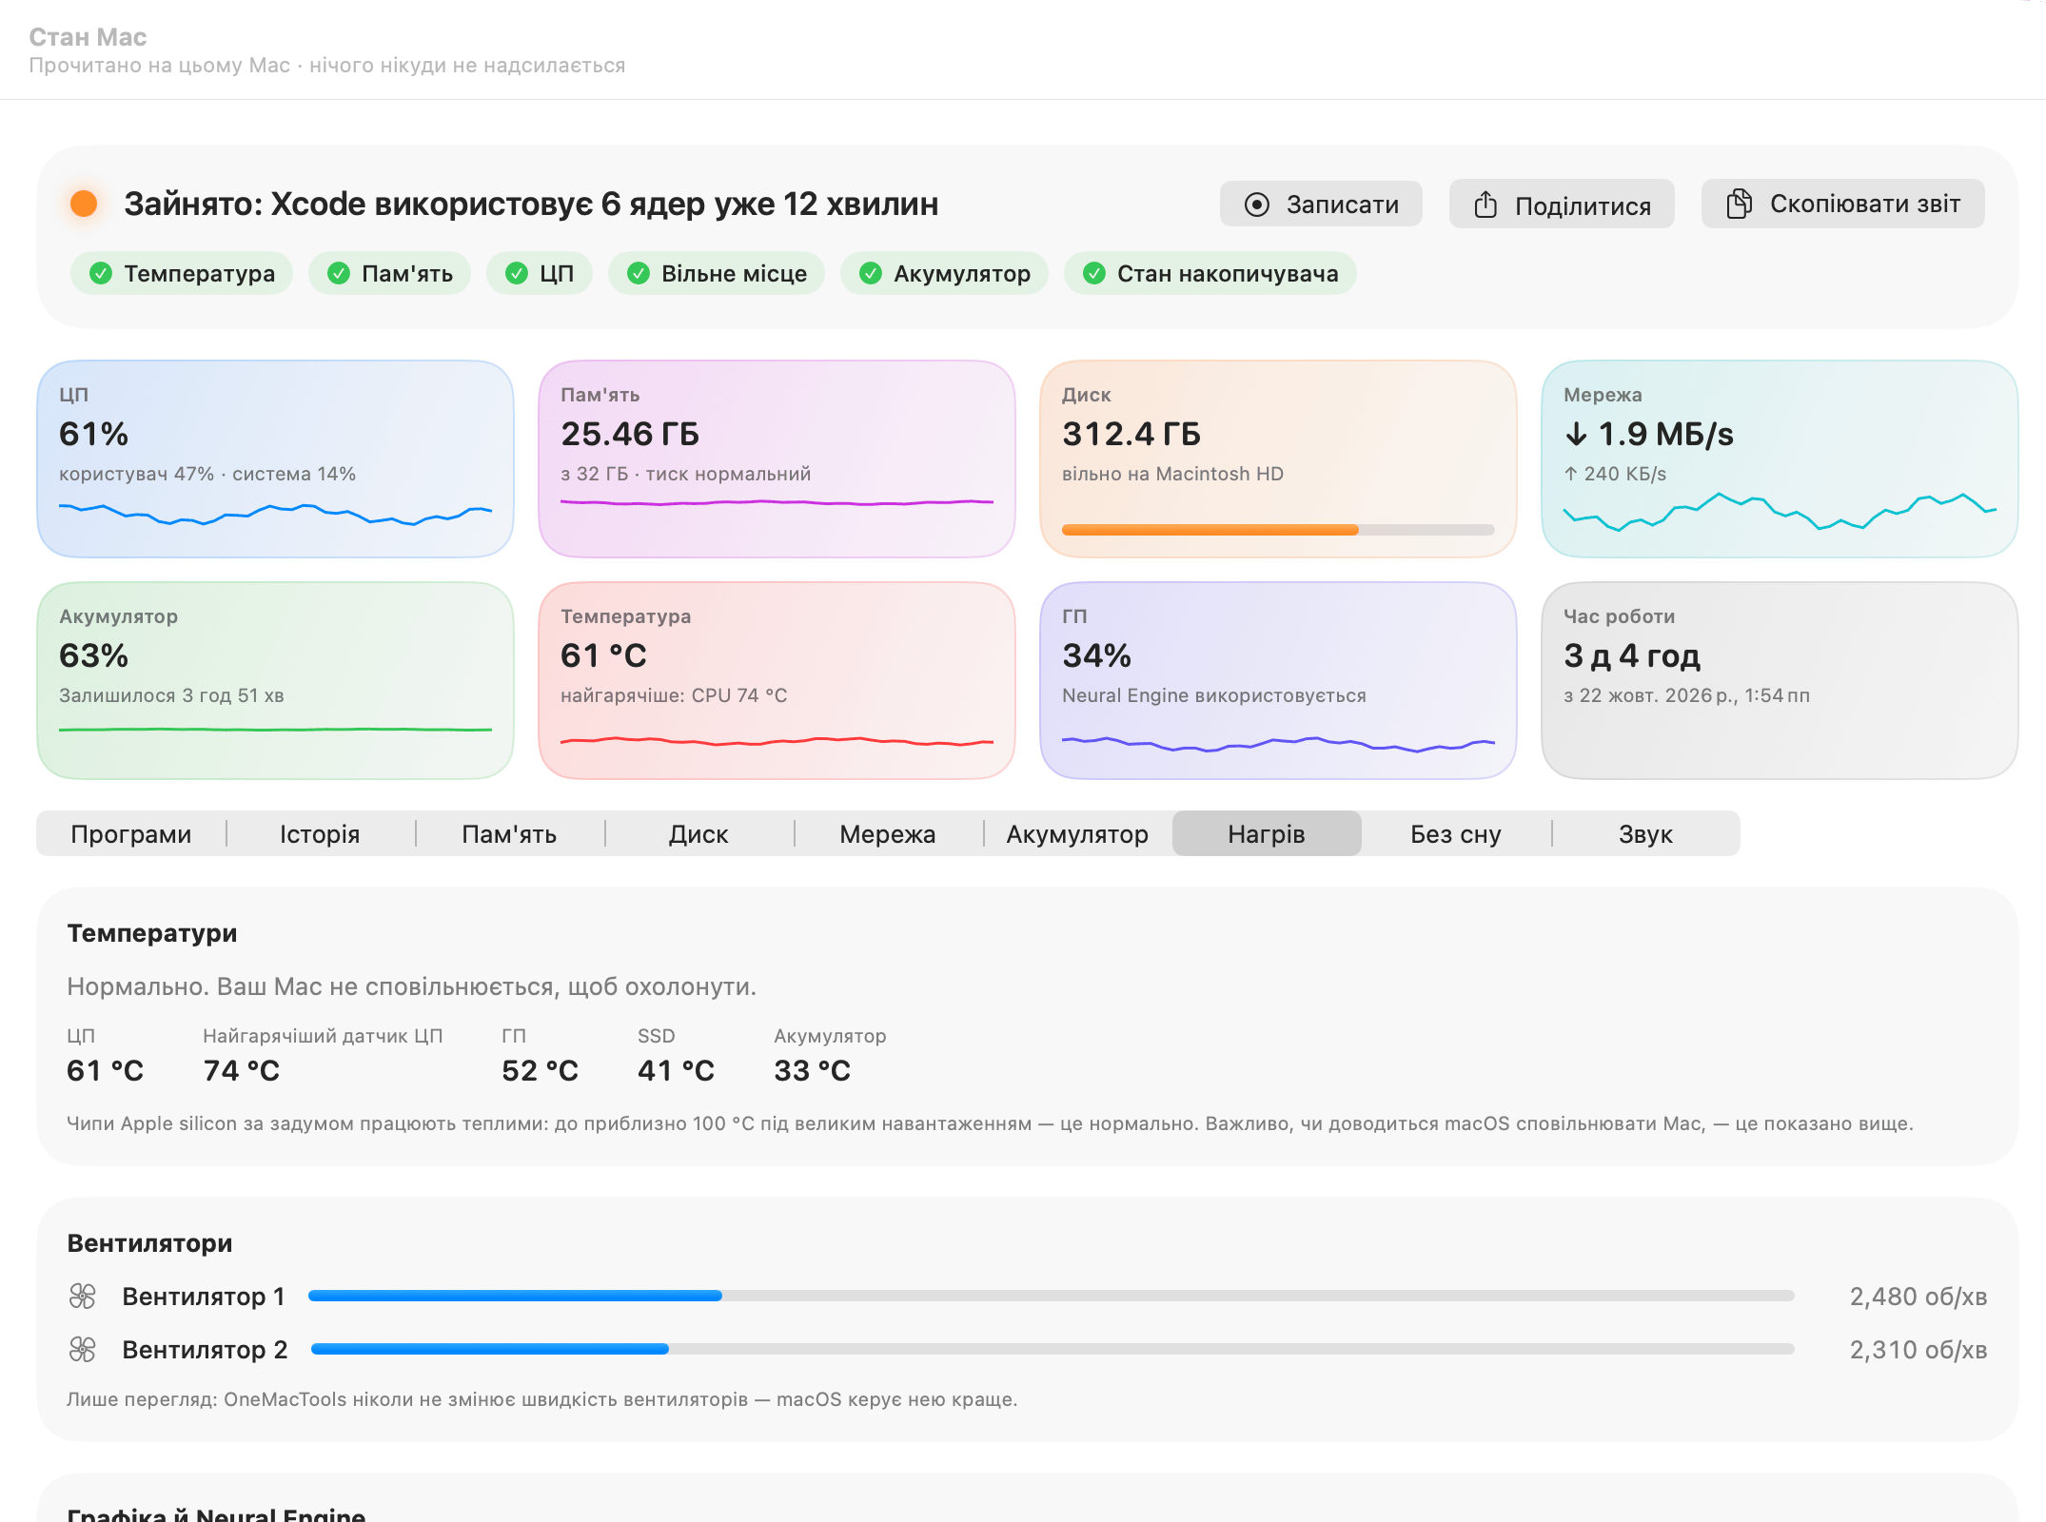Open the ЦП 61% card
2046x1522 pixels.
click(x=275, y=459)
